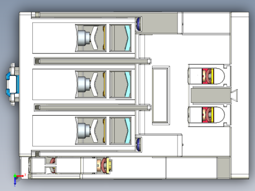Select the tall rectangular frame part in the center
The width and height of the screenshot is (255, 191).
click(161, 95)
